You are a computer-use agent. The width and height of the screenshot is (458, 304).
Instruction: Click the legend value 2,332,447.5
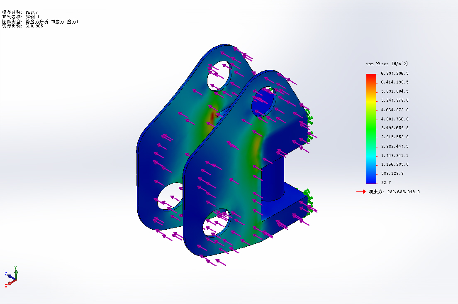pos(395,147)
